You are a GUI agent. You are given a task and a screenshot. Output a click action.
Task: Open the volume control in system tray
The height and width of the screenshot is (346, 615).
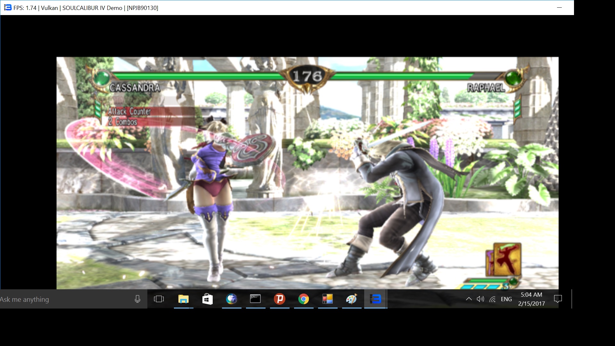coord(480,299)
